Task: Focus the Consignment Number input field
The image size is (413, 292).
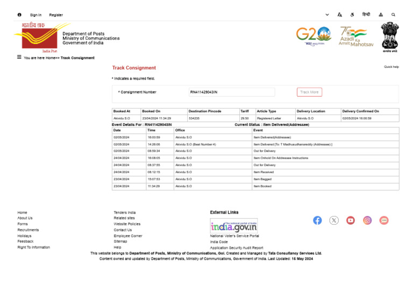Action: (x=232, y=92)
